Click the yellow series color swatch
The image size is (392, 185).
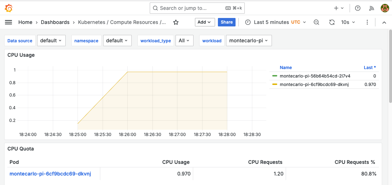(275, 85)
